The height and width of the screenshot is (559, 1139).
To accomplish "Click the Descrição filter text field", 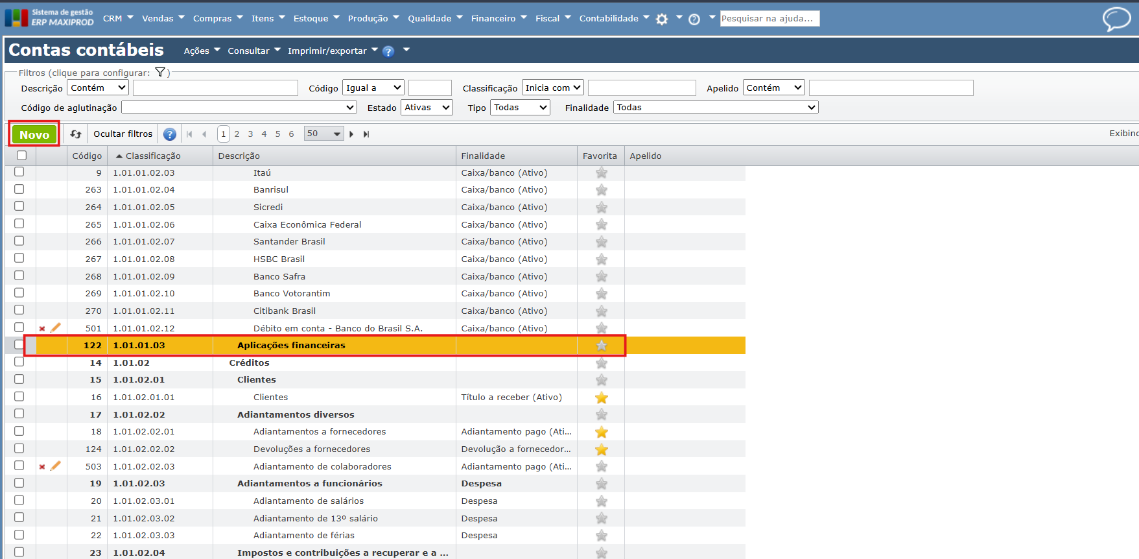I will [x=215, y=88].
